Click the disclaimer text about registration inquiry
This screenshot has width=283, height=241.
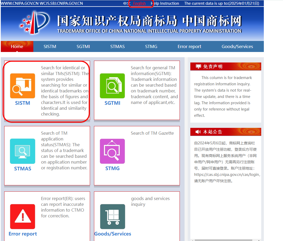click(x=223, y=97)
